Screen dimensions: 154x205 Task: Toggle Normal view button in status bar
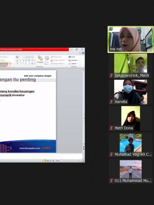(45, 161)
